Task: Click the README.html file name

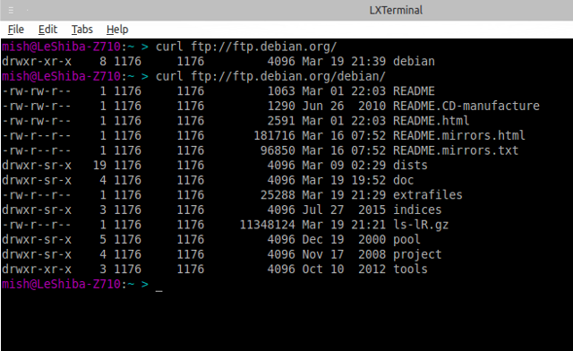Action: (431, 120)
